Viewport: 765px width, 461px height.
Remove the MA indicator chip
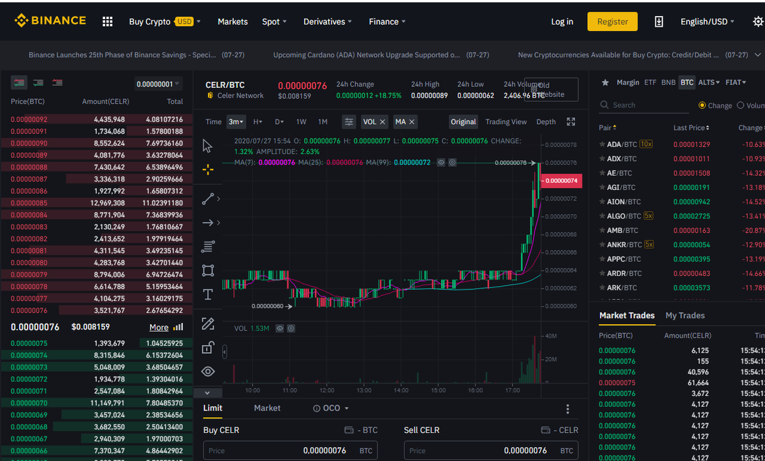412,122
